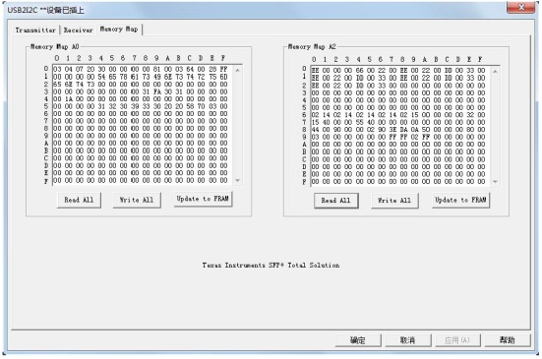Image resolution: width=542 pixels, height=359 pixels.
Task: Click row F of the A2 memory map
Action: [398, 181]
